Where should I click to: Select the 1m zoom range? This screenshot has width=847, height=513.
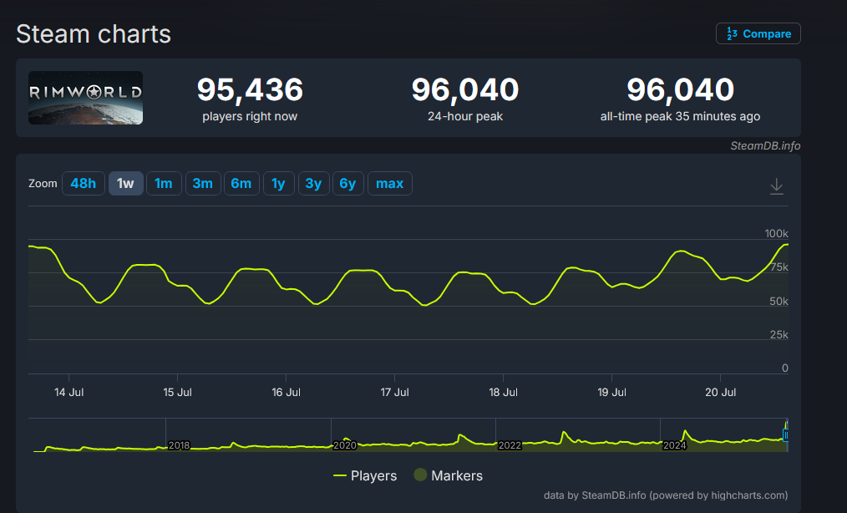pyautogui.click(x=164, y=183)
